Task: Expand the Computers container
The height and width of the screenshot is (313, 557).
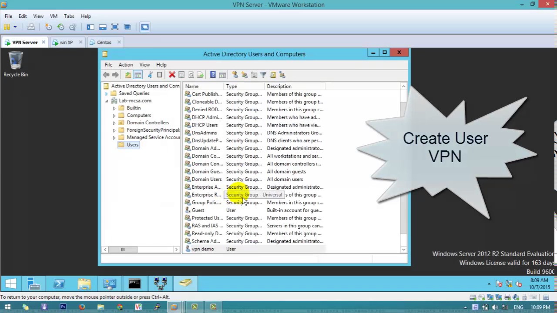Action: [114, 116]
